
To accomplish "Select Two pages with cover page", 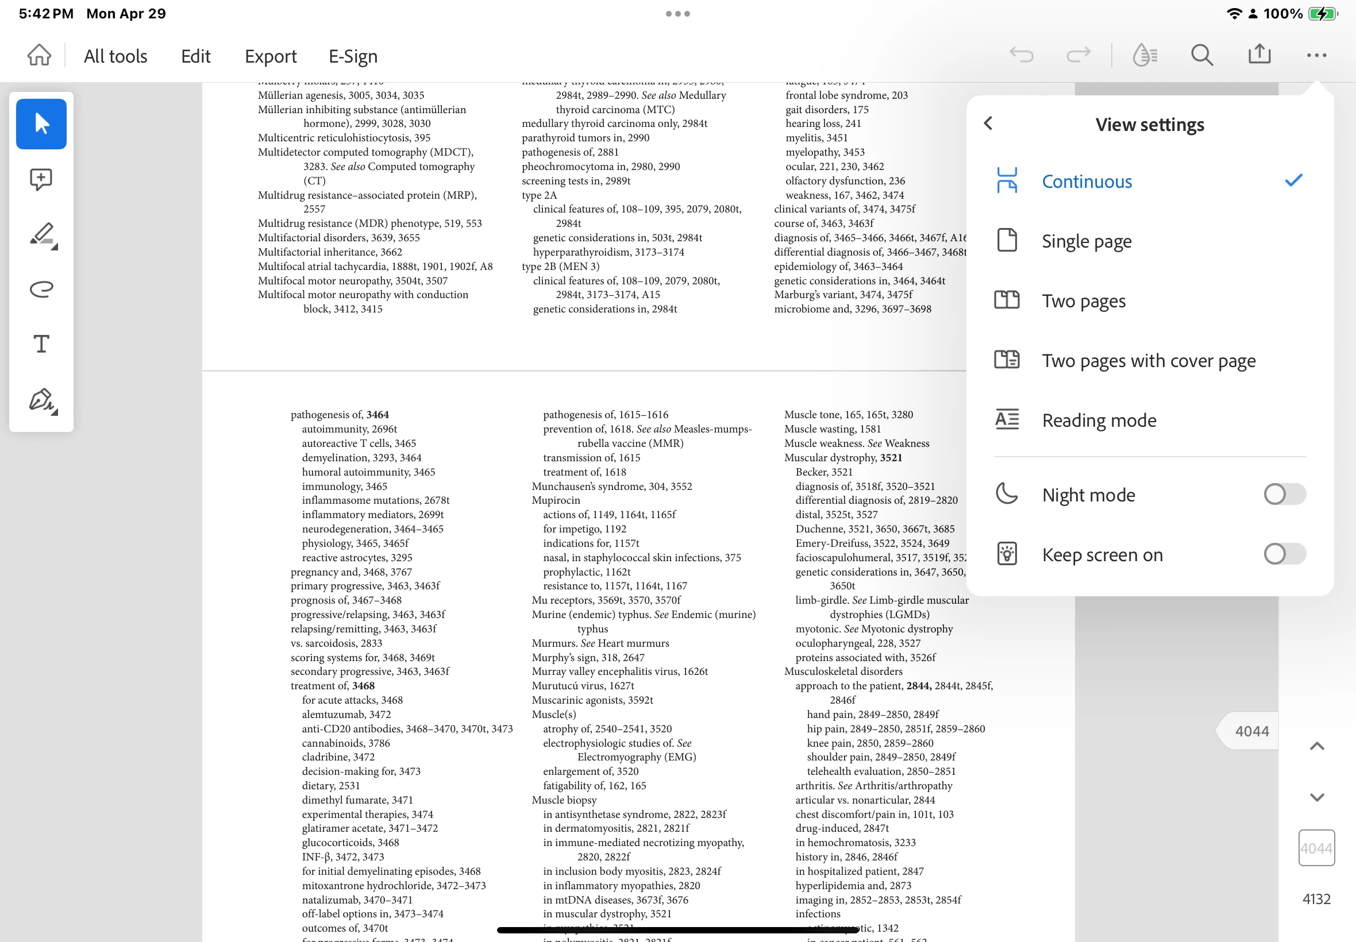I will [1148, 360].
